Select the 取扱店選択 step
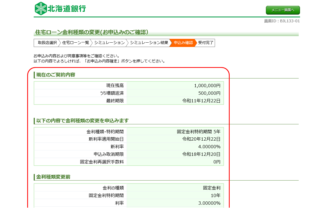 point(47,43)
